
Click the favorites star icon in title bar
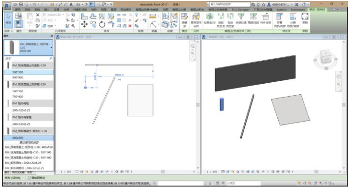coord(263,4)
